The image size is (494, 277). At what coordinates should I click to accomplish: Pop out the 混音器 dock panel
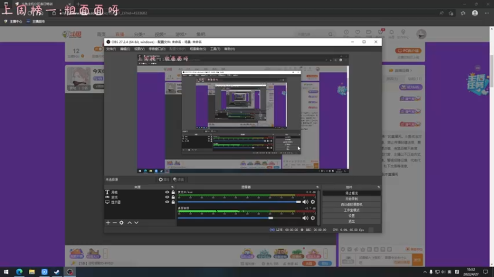tap(317, 187)
